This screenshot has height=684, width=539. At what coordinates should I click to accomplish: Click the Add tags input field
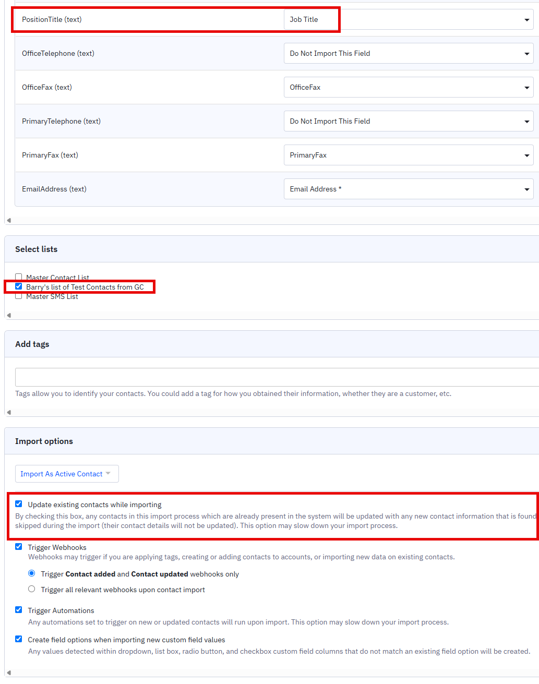click(x=277, y=377)
